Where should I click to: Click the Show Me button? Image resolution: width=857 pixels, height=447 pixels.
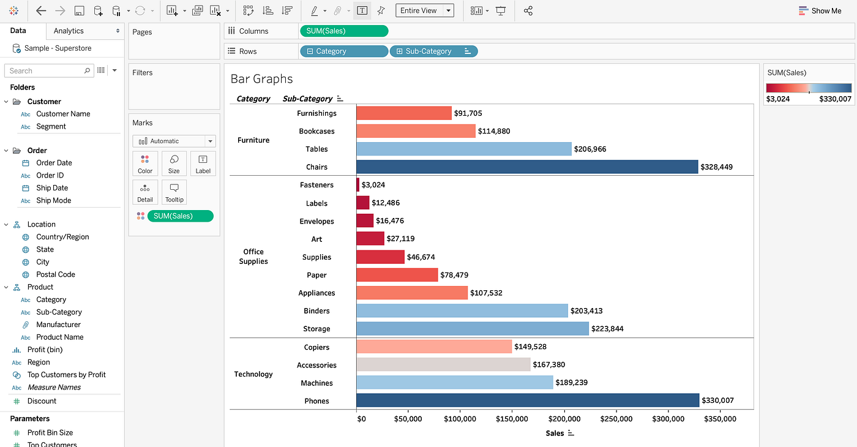(820, 10)
